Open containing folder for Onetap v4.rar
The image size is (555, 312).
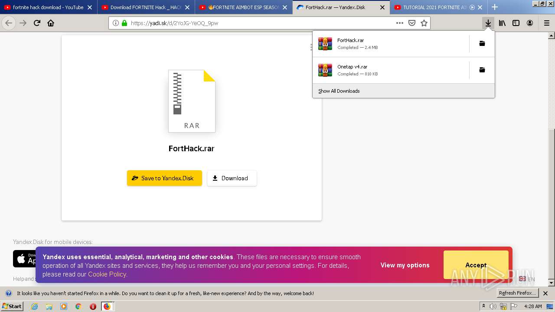[x=482, y=70]
